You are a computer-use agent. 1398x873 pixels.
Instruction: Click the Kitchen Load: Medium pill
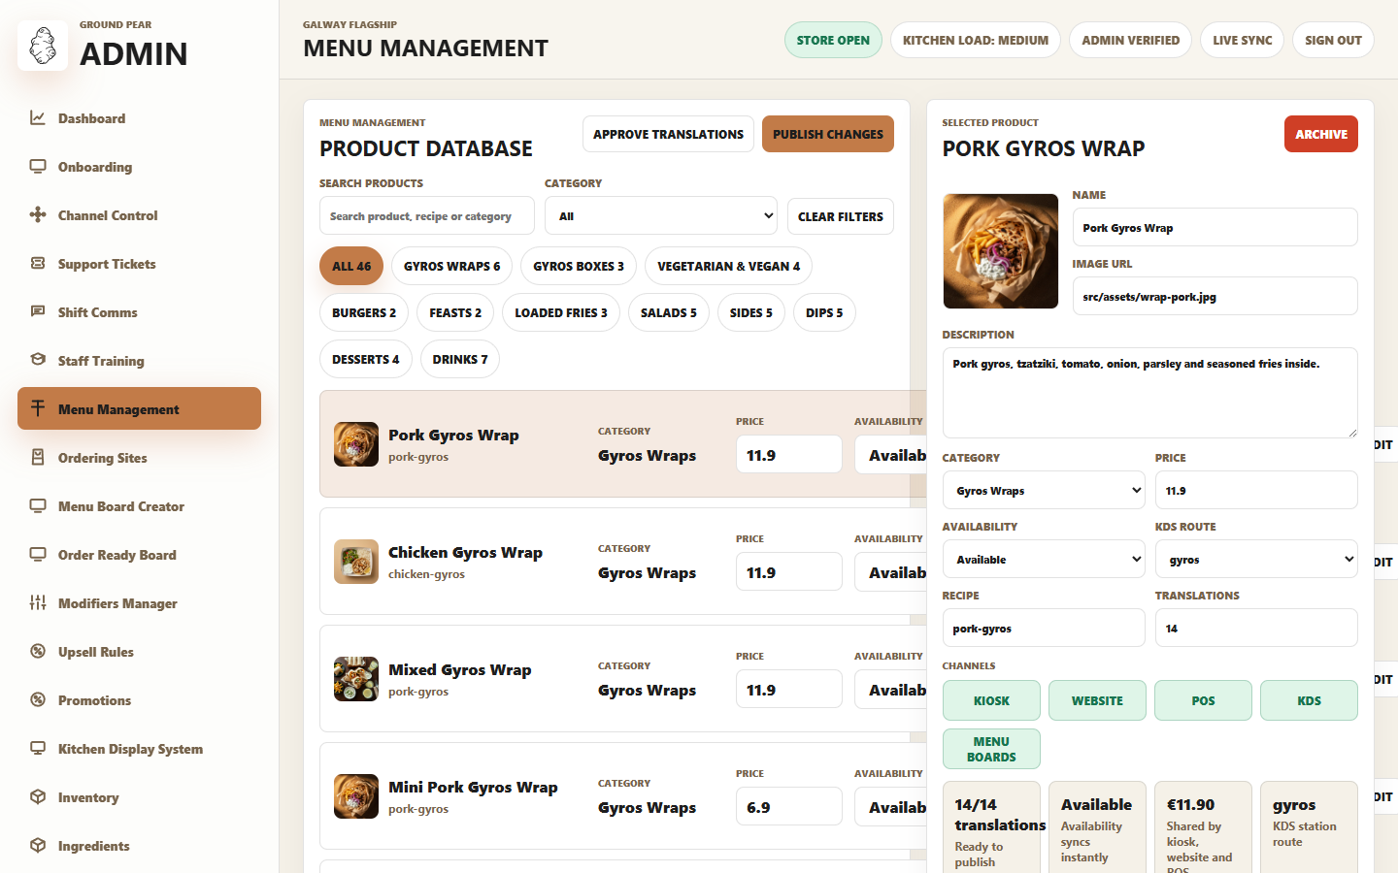(976, 40)
